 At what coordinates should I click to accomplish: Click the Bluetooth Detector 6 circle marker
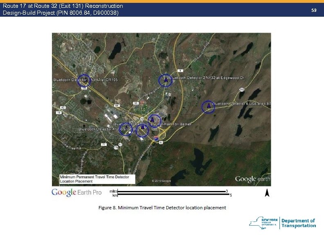[x=208, y=107]
